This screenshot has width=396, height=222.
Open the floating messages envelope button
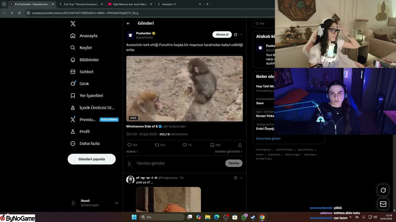click(x=383, y=204)
